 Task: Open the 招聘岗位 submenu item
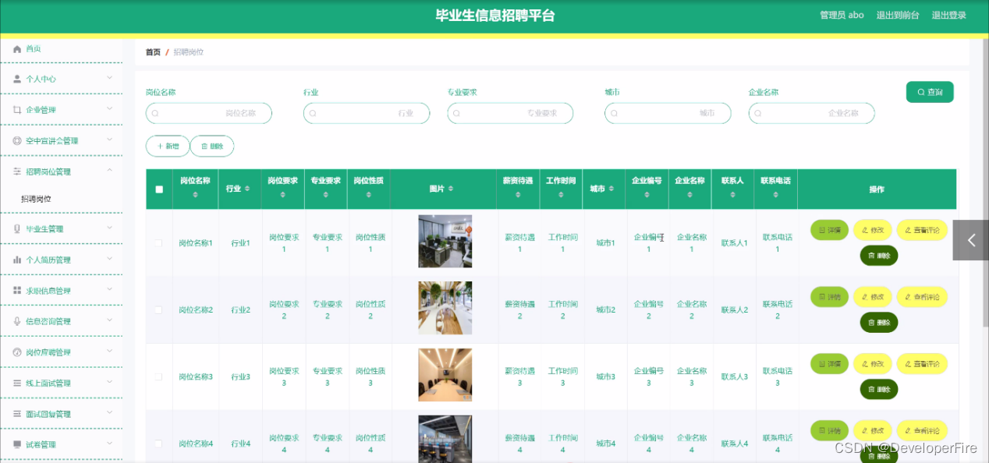pos(36,199)
